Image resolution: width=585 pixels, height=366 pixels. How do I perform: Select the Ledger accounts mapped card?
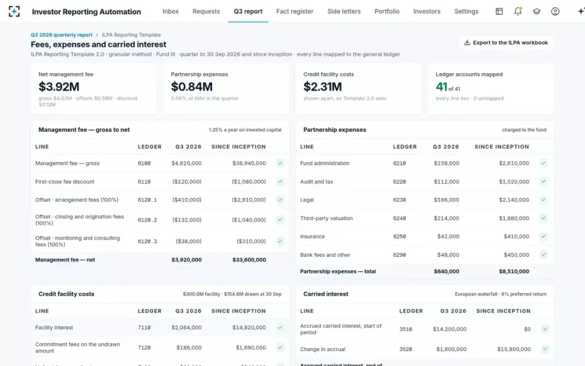491,89
